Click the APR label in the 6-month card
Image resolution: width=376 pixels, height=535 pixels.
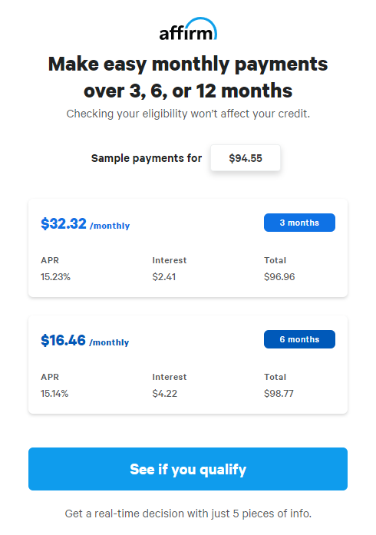coord(50,377)
